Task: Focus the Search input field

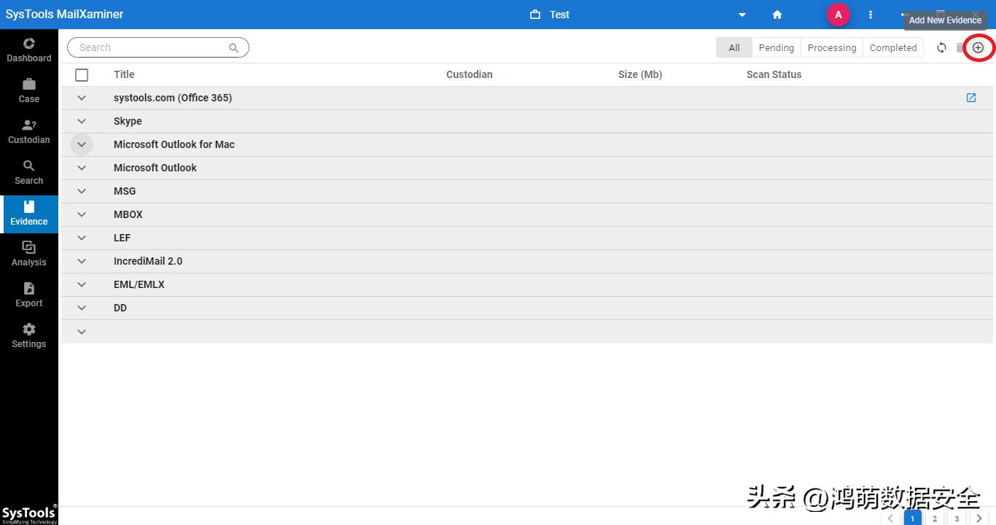Action: click(158, 47)
